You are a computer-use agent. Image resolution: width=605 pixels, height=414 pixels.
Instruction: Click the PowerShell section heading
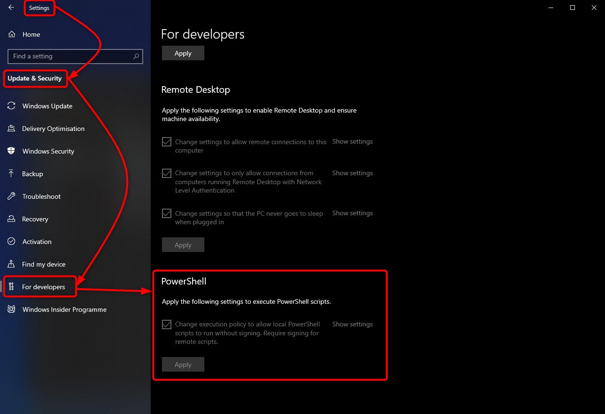pos(184,281)
